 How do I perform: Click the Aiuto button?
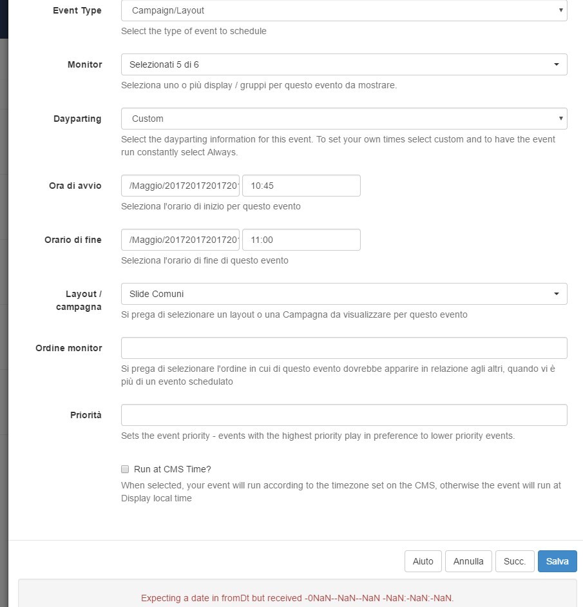tap(423, 561)
